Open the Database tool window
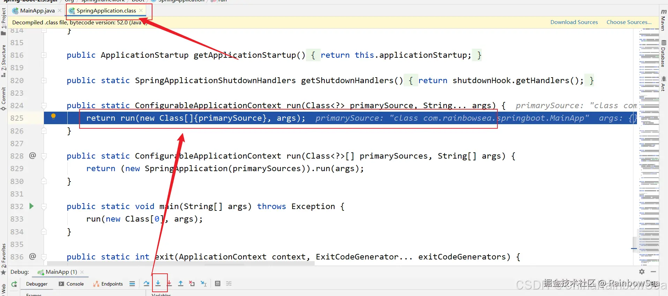Viewport: 668px width, 296px height. tap(663, 54)
